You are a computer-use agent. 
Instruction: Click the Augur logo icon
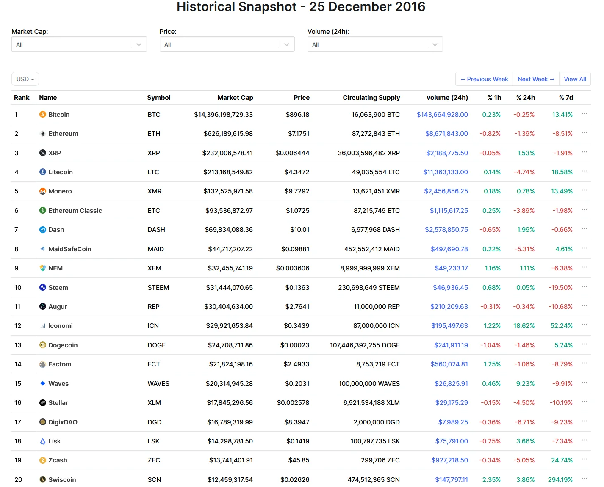pos(43,306)
